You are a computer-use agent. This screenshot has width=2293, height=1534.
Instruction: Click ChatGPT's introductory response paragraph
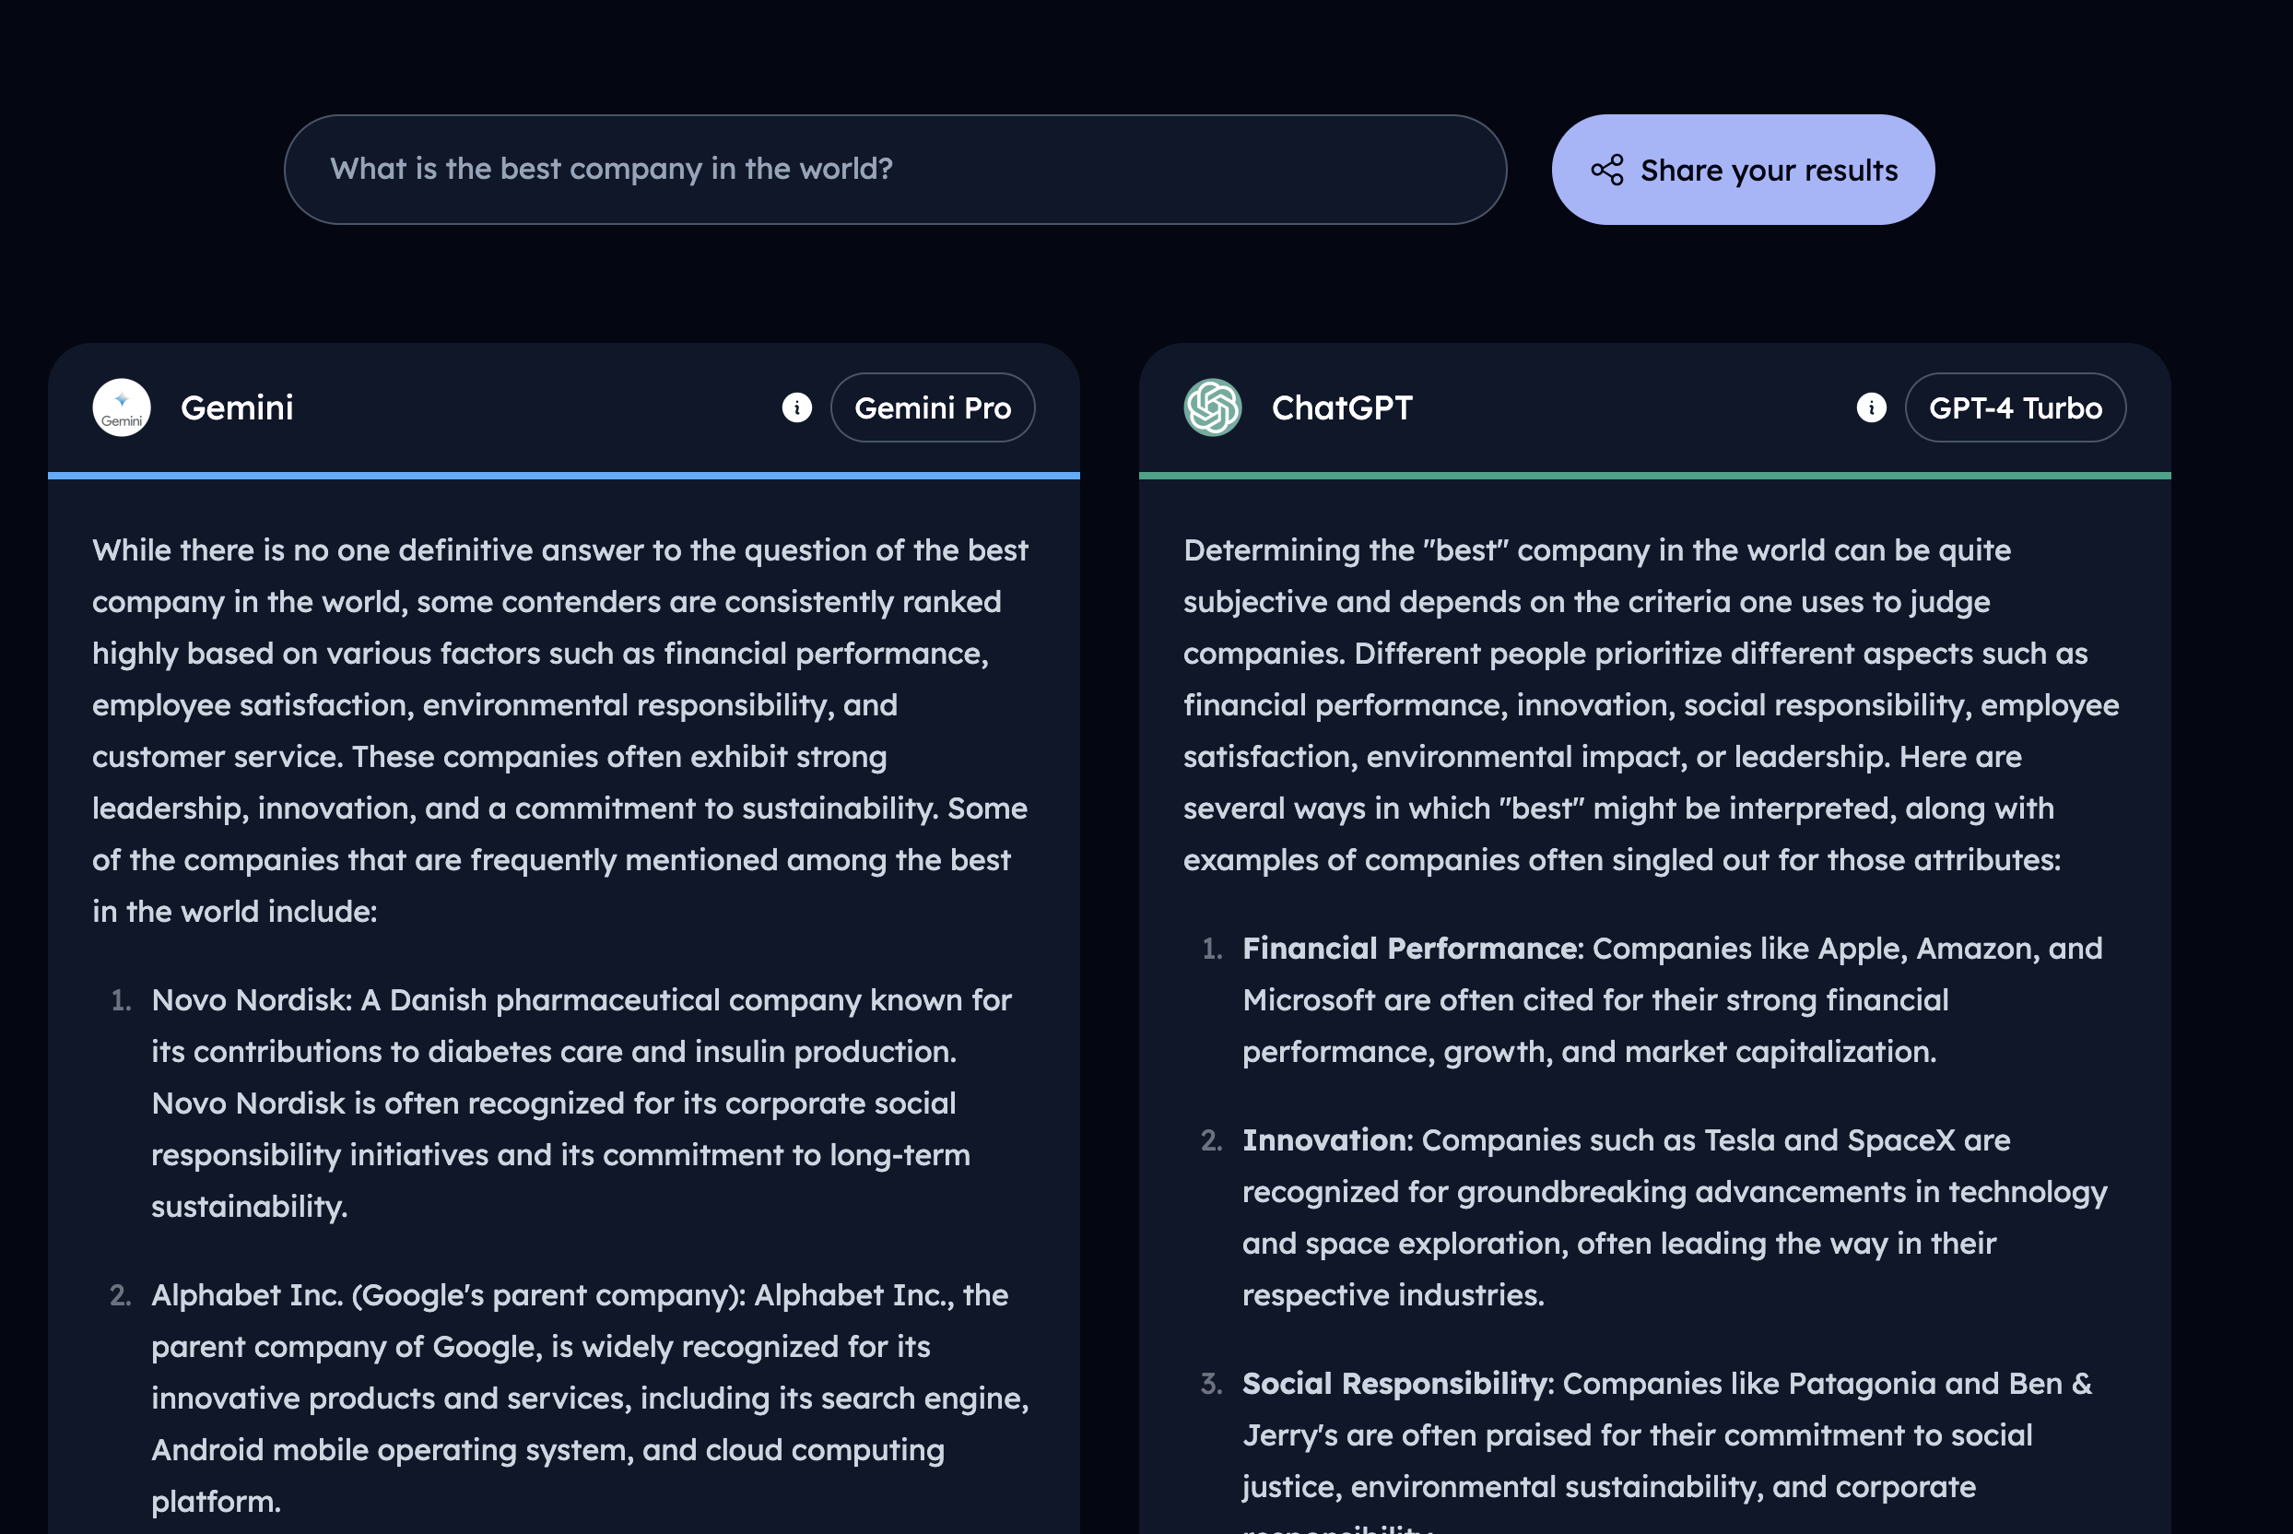(1651, 704)
